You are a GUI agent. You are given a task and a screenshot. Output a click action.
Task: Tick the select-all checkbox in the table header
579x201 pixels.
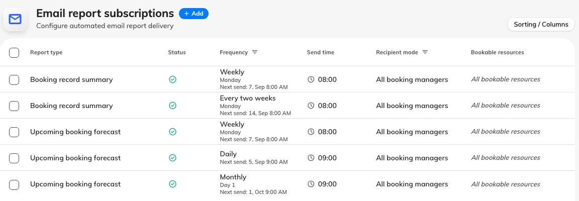14,52
